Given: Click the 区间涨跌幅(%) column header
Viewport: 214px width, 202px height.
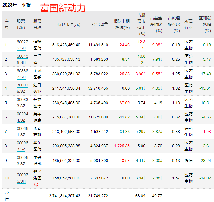Looking at the screenshot, I should (205, 24).
